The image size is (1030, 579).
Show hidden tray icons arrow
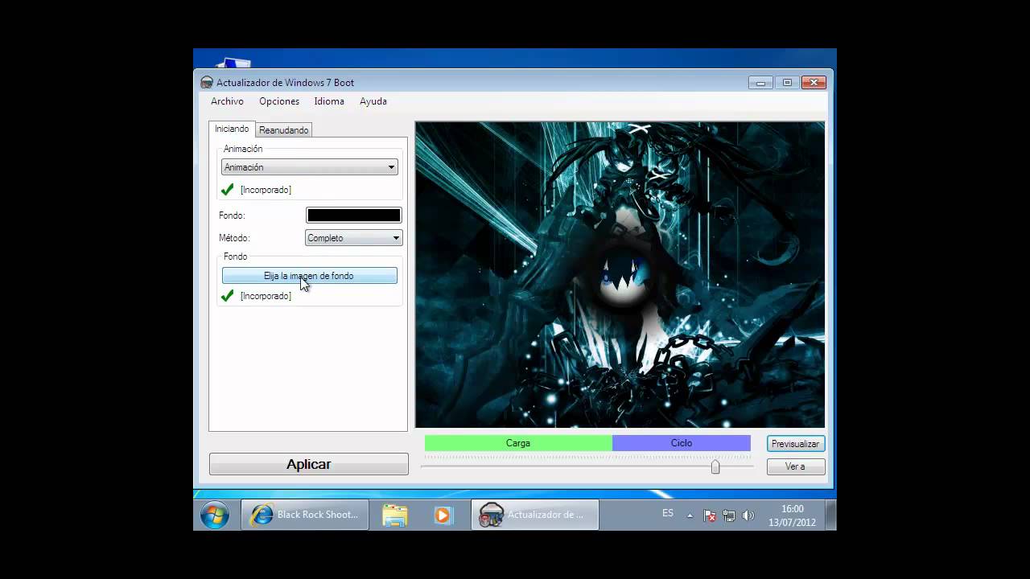690,515
